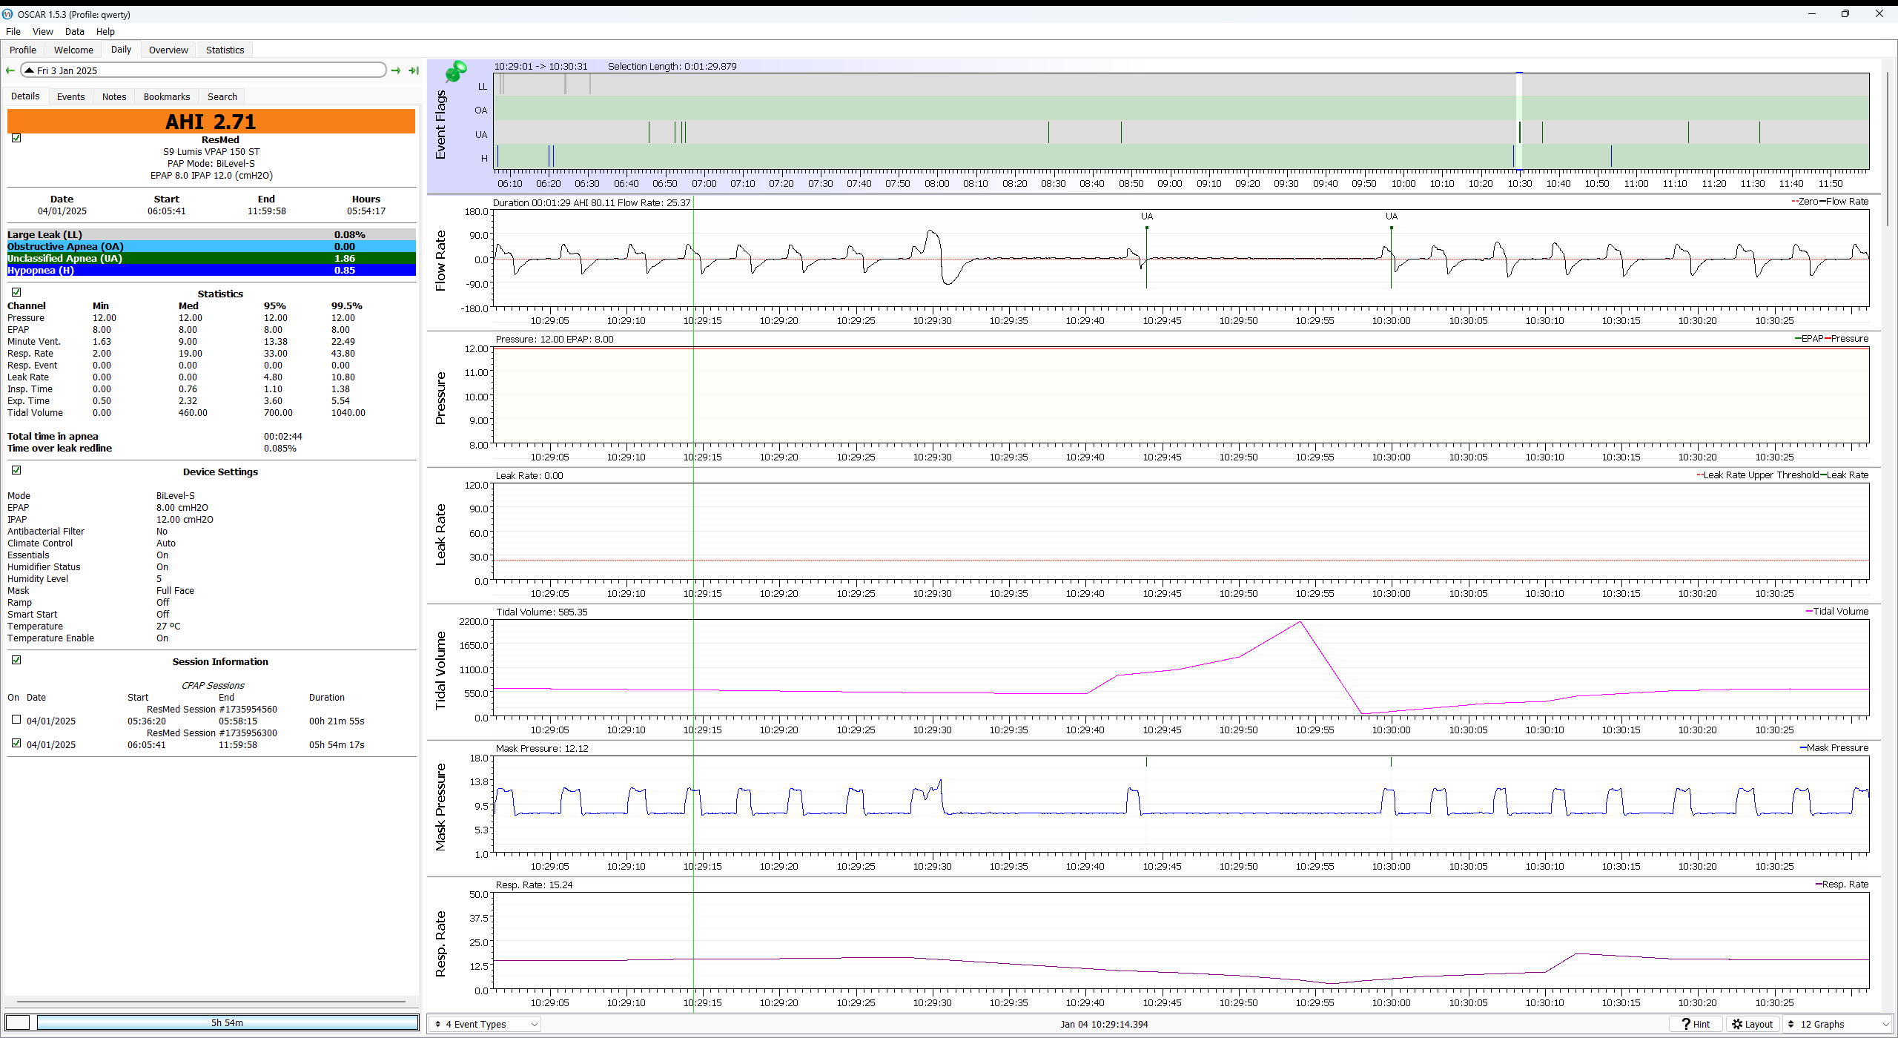The image size is (1898, 1038).
Task: Click the Tidal Volume graph title
Action: (440, 670)
